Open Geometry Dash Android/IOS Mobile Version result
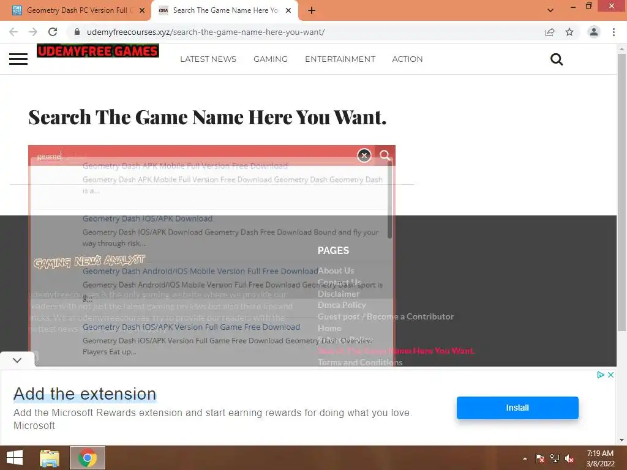627x470 pixels. click(x=200, y=271)
